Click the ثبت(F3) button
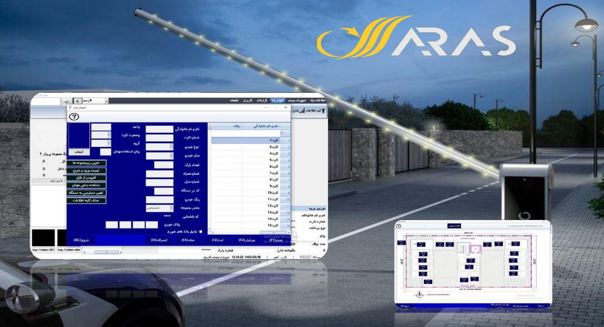This screenshot has height=327, width=604. coord(216,240)
